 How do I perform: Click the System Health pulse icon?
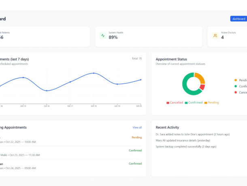[103, 36]
